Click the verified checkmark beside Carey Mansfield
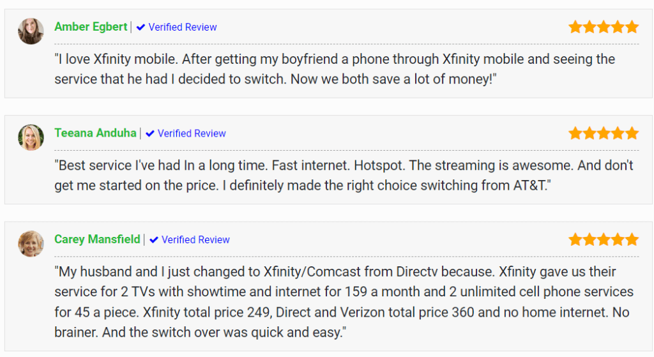Screen dimensions: 654x357 (x=154, y=239)
